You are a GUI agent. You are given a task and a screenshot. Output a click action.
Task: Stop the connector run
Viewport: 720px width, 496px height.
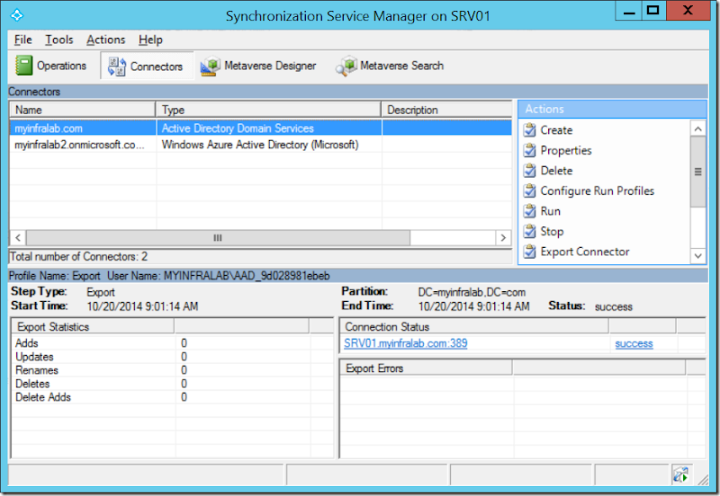pyautogui.click(x=551, y=231)
